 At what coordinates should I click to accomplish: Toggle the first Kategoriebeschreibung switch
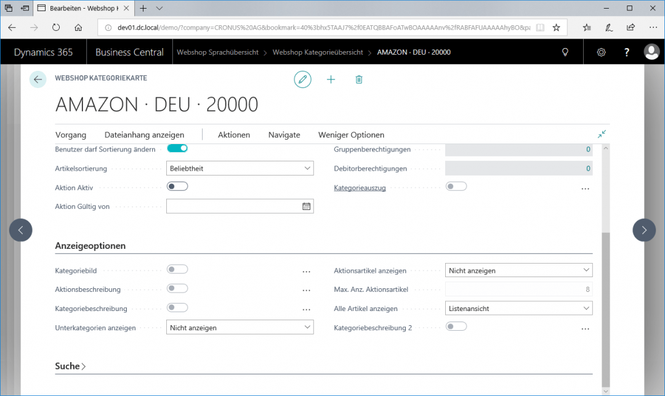pyautogui.click(x=177, y=307)
